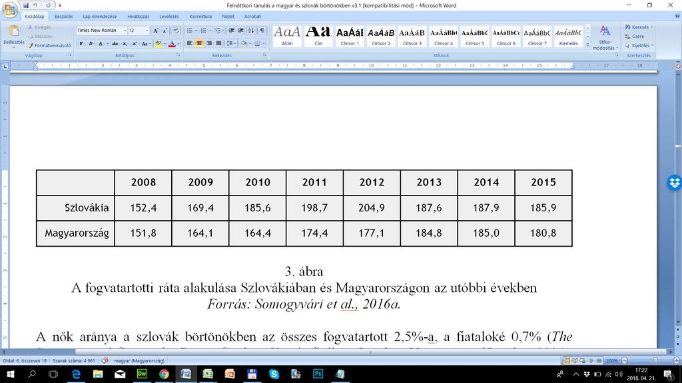Viewport: 682px width, 383px height.
Task: Apply subscript formatting
Action: [125, 43]
